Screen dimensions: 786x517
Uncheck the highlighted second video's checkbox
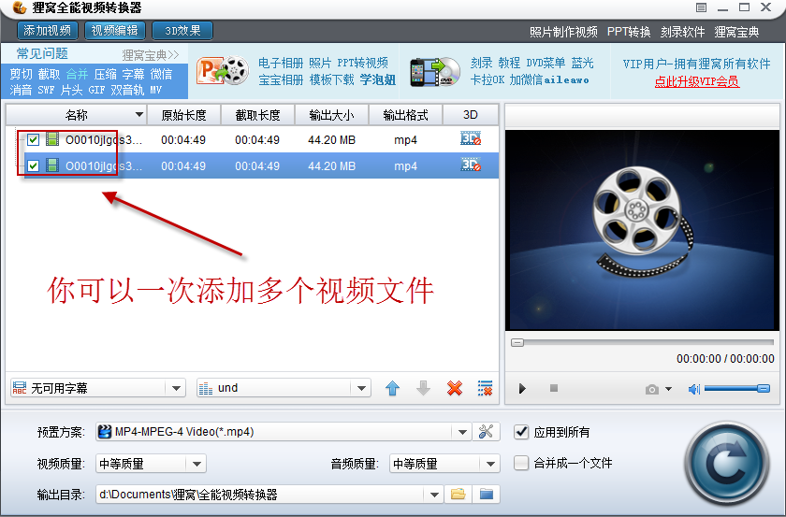pyautogui.click(x=33, y=165)
